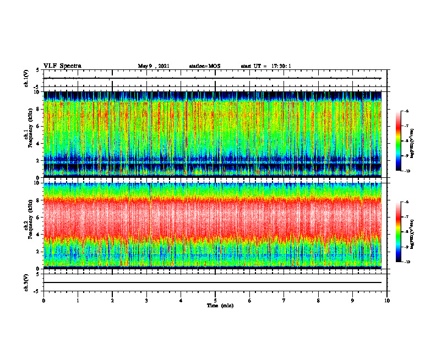Click the "0" tick label on Time axis
The width and height of the screenshot is (436, 337).
click(x=43, y=301)
